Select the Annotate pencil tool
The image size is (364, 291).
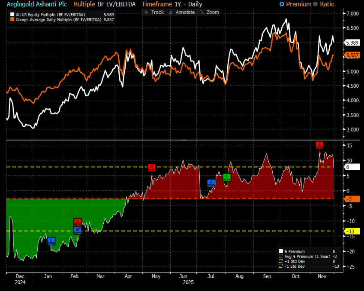181,12
